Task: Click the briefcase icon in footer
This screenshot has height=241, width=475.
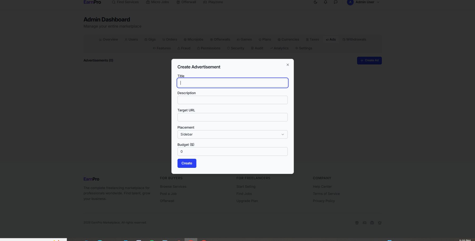Action: [372, 223]
